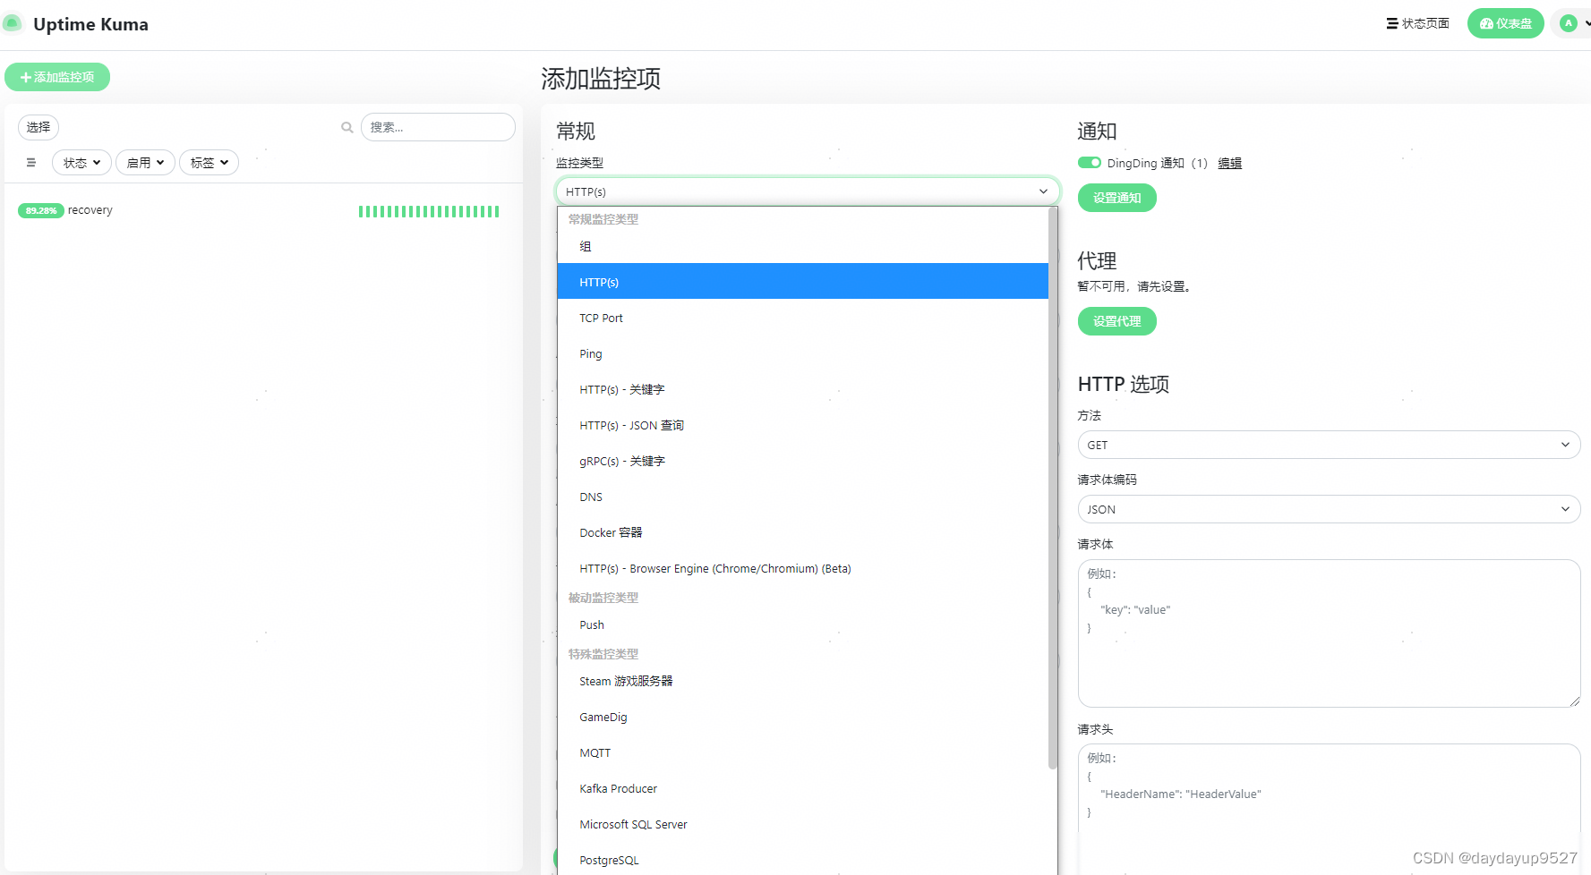Select the 组 monitor type option

[802, 246]
